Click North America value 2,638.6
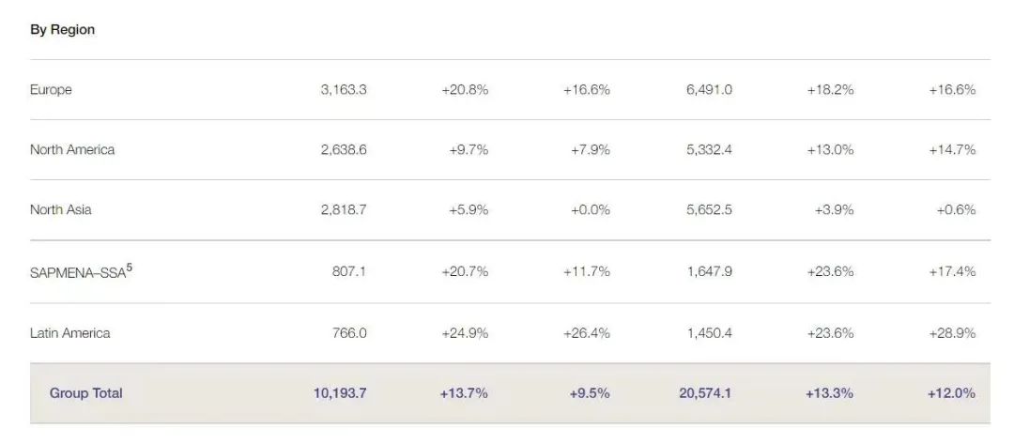 [344, 149]
